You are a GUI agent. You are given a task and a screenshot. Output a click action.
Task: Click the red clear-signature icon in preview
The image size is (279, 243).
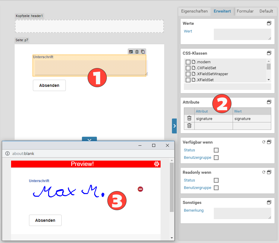coord(140,189)
